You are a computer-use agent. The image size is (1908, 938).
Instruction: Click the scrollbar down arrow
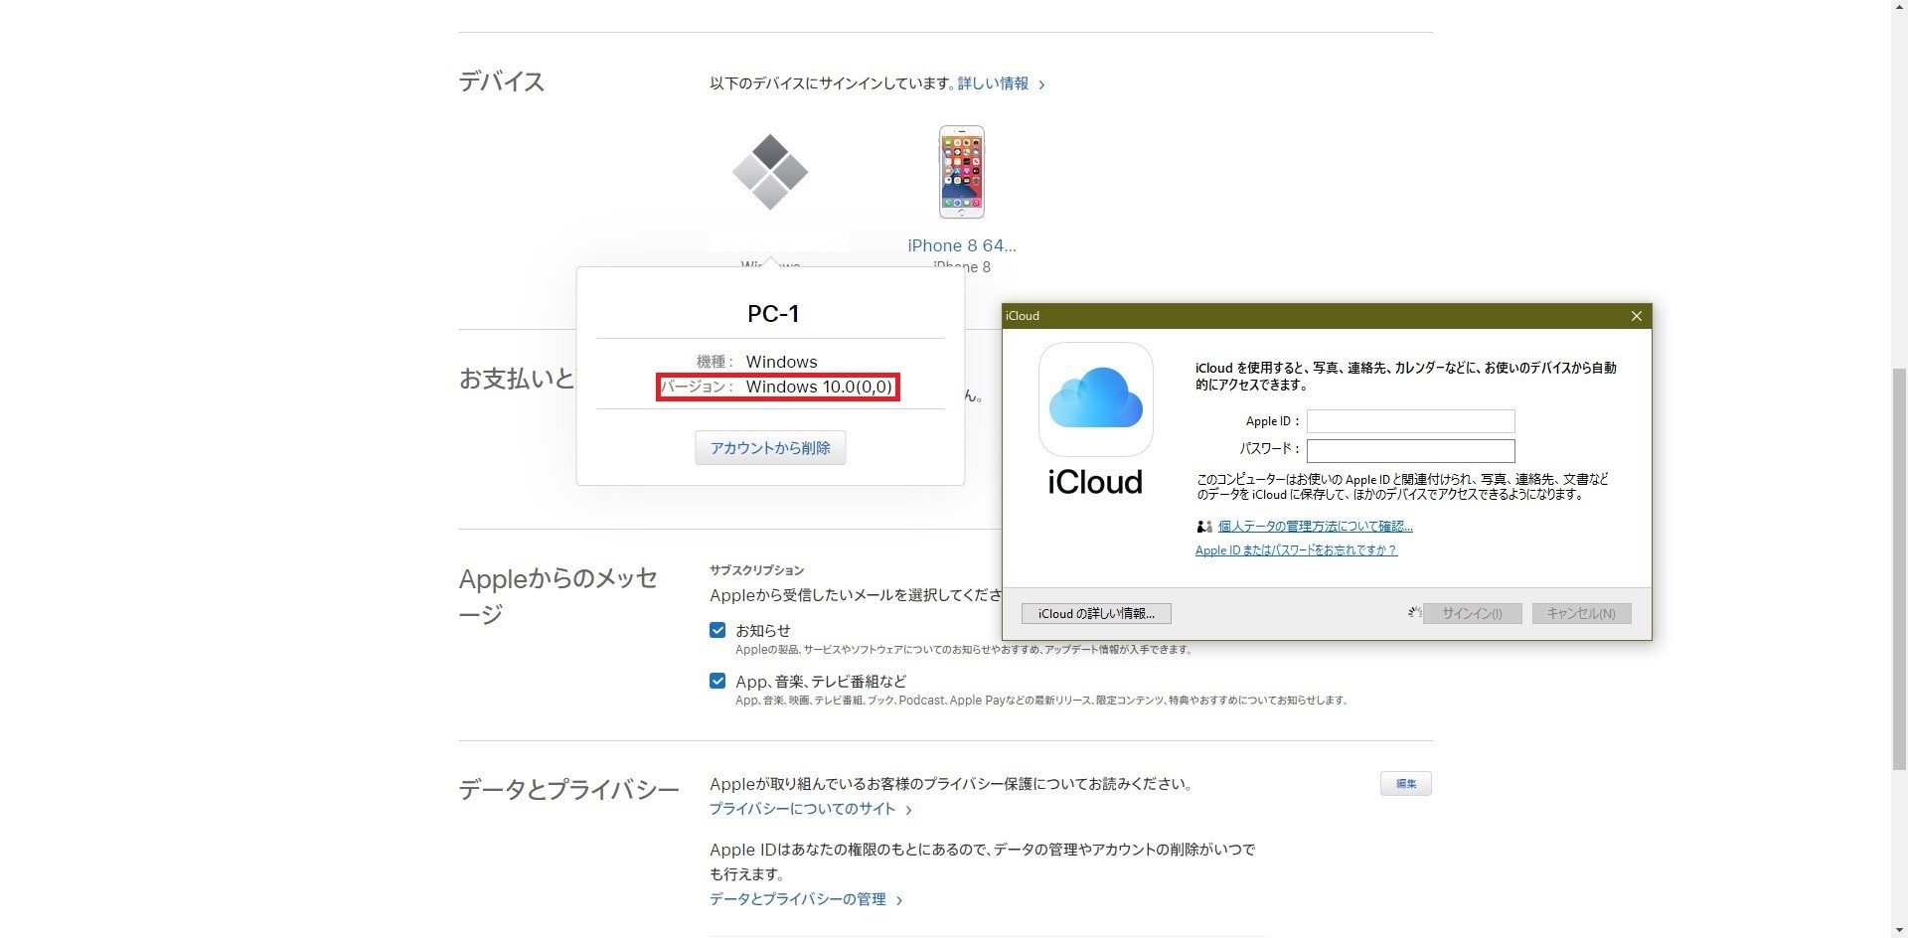1899,929
